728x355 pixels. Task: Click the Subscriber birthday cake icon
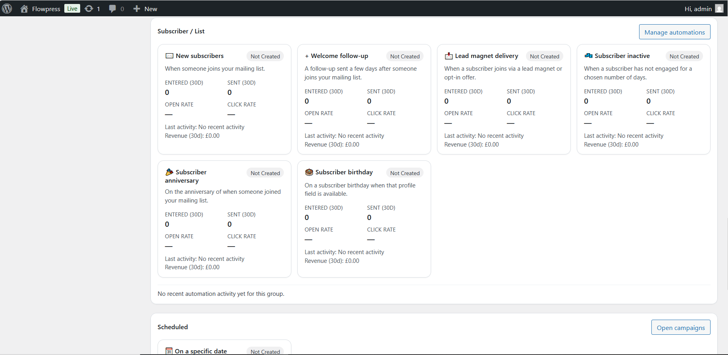click(x=309, y=172)
